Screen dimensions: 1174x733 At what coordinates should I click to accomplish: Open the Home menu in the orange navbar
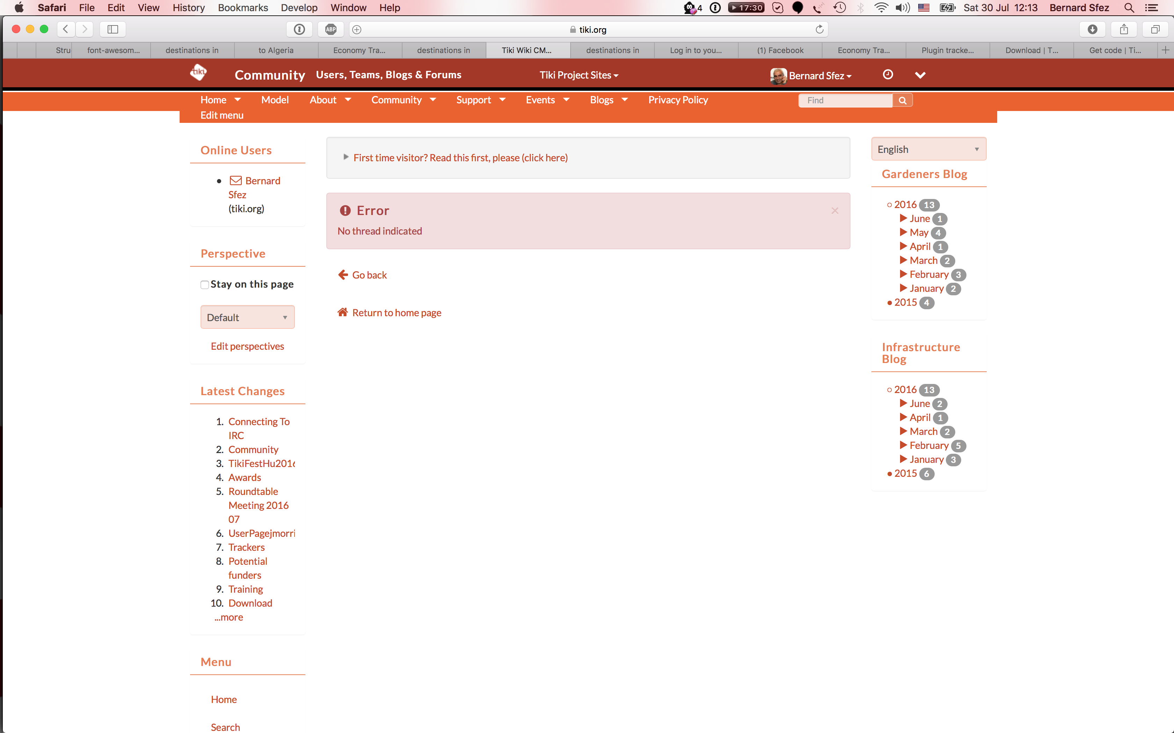(220, 100)
